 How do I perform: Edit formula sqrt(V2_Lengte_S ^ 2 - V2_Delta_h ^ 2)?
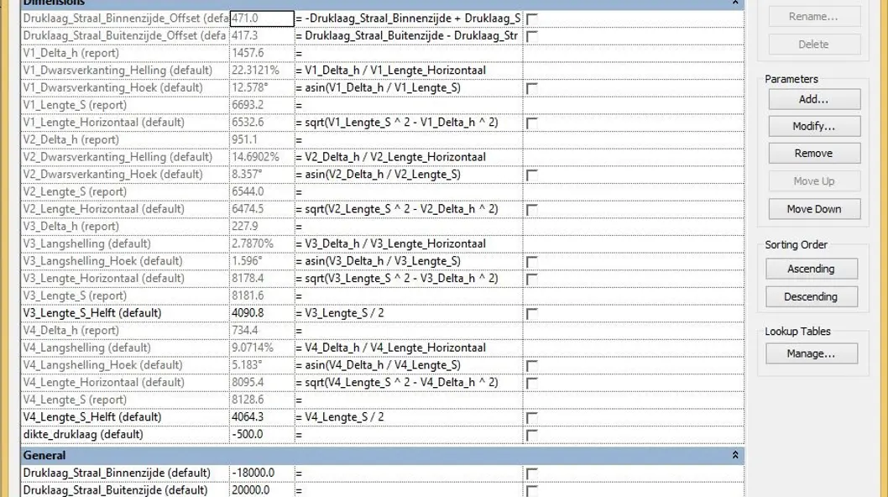pyautogui.click(x=408, y=209)
